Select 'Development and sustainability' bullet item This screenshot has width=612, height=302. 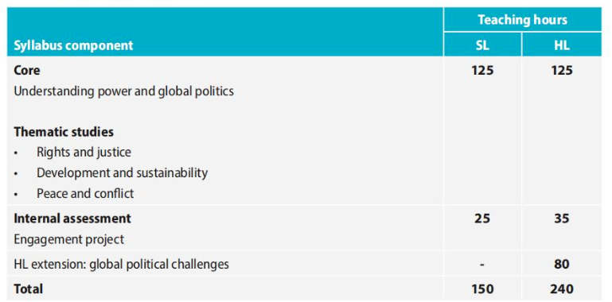pos(123,172)
